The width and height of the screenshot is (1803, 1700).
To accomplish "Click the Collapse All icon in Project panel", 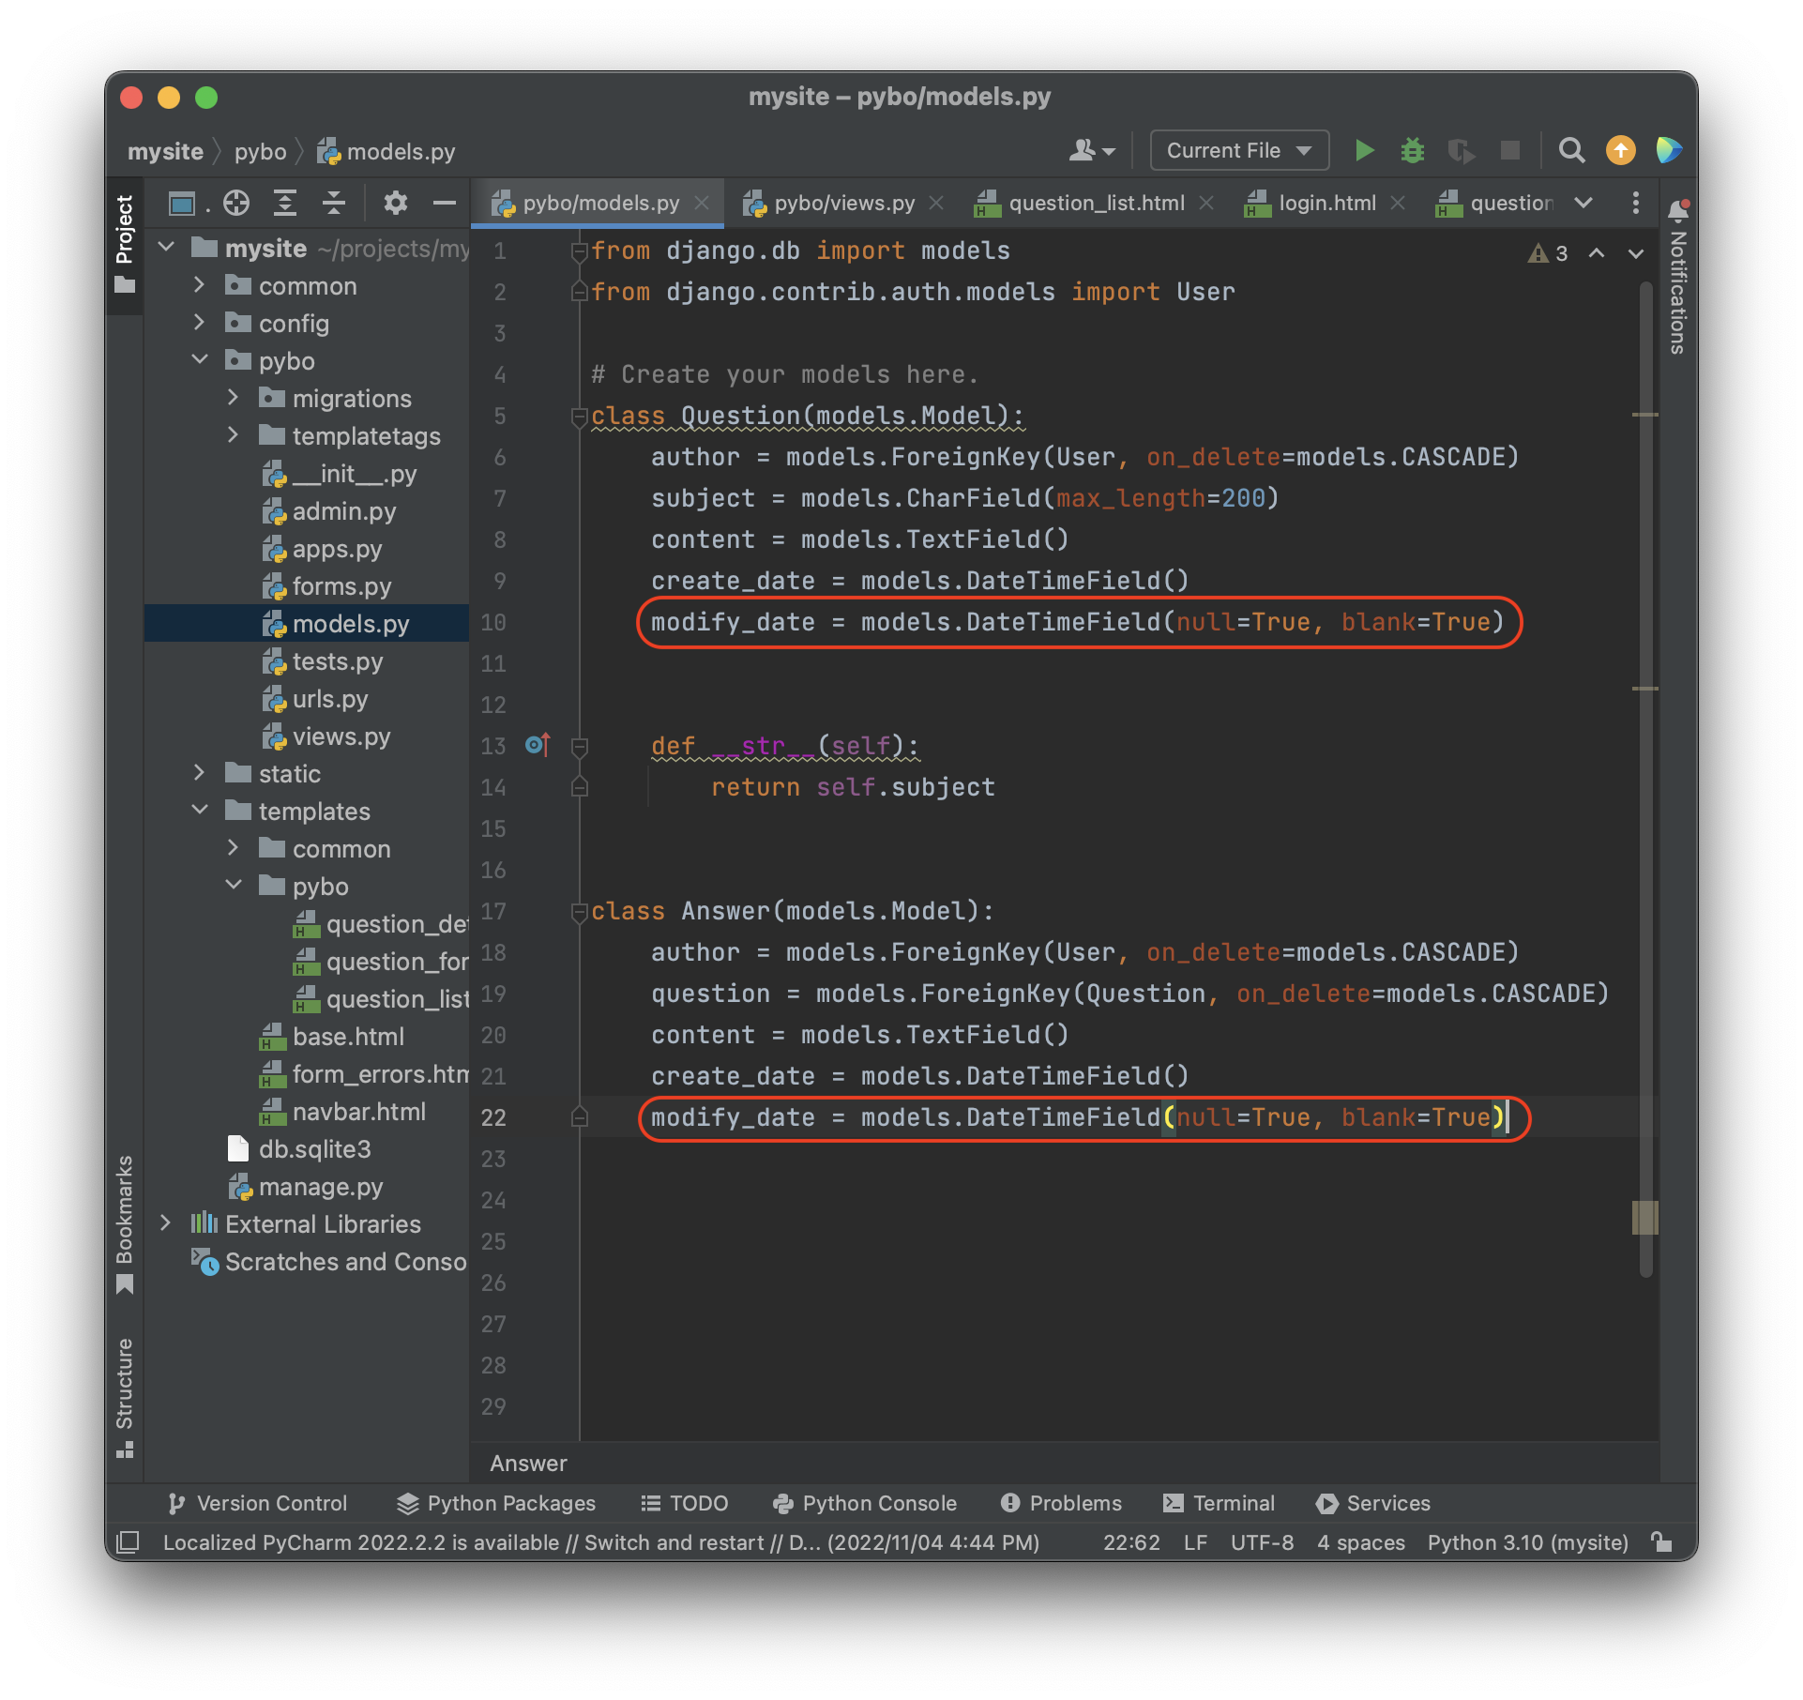I will (x=334, y=203).
